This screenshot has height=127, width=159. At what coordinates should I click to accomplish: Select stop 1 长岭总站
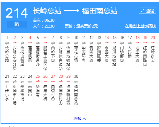[7, 54]
